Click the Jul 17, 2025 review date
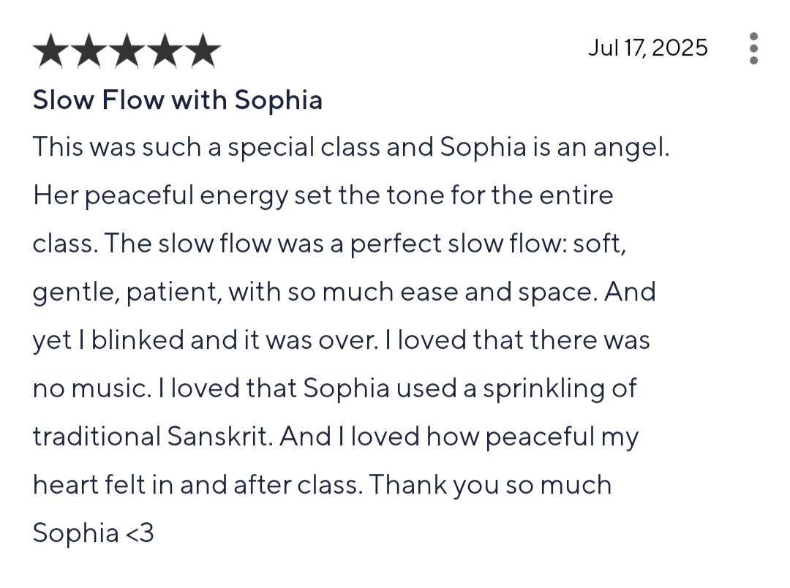The width and height of the screenshot is (790, 588). coord(648,48)
